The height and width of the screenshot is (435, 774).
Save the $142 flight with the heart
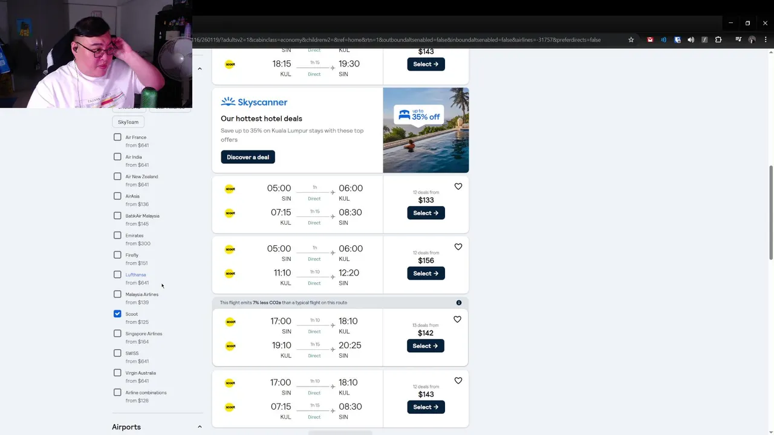(x=457, y=320)
